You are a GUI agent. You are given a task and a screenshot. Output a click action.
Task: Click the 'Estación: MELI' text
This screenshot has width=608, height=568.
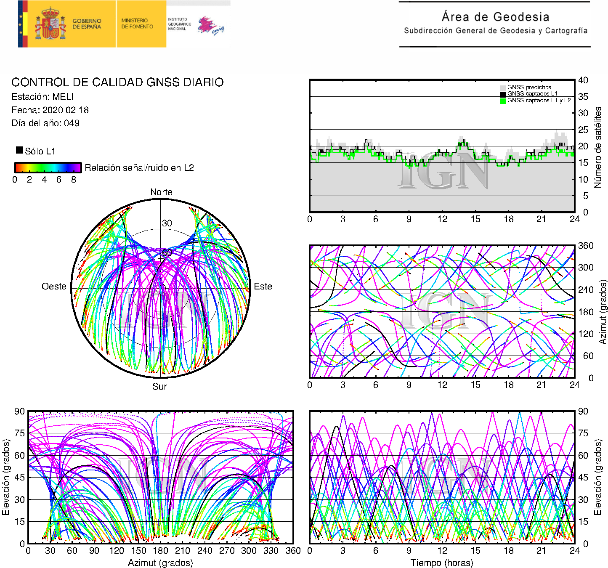tap(42, 97)
